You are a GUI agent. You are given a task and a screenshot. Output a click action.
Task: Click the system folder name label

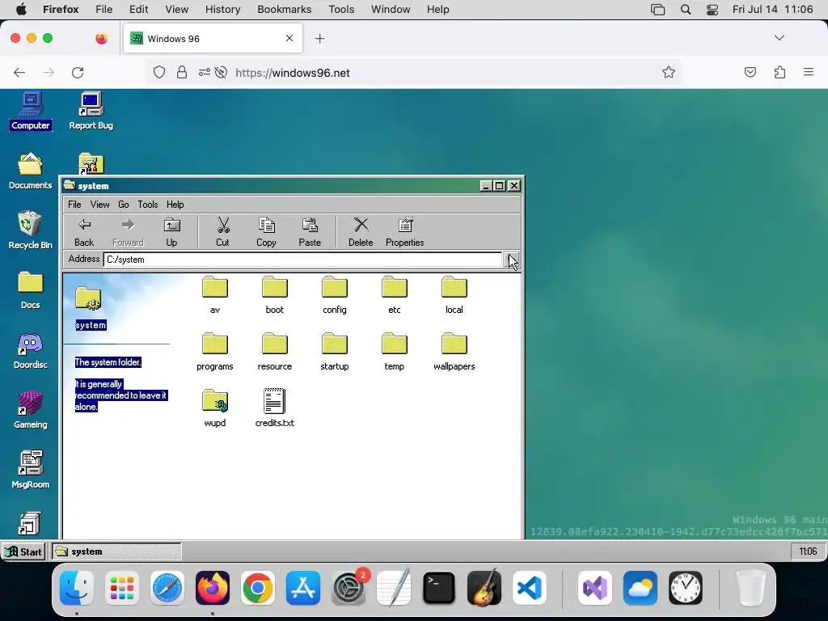[91, 325]
